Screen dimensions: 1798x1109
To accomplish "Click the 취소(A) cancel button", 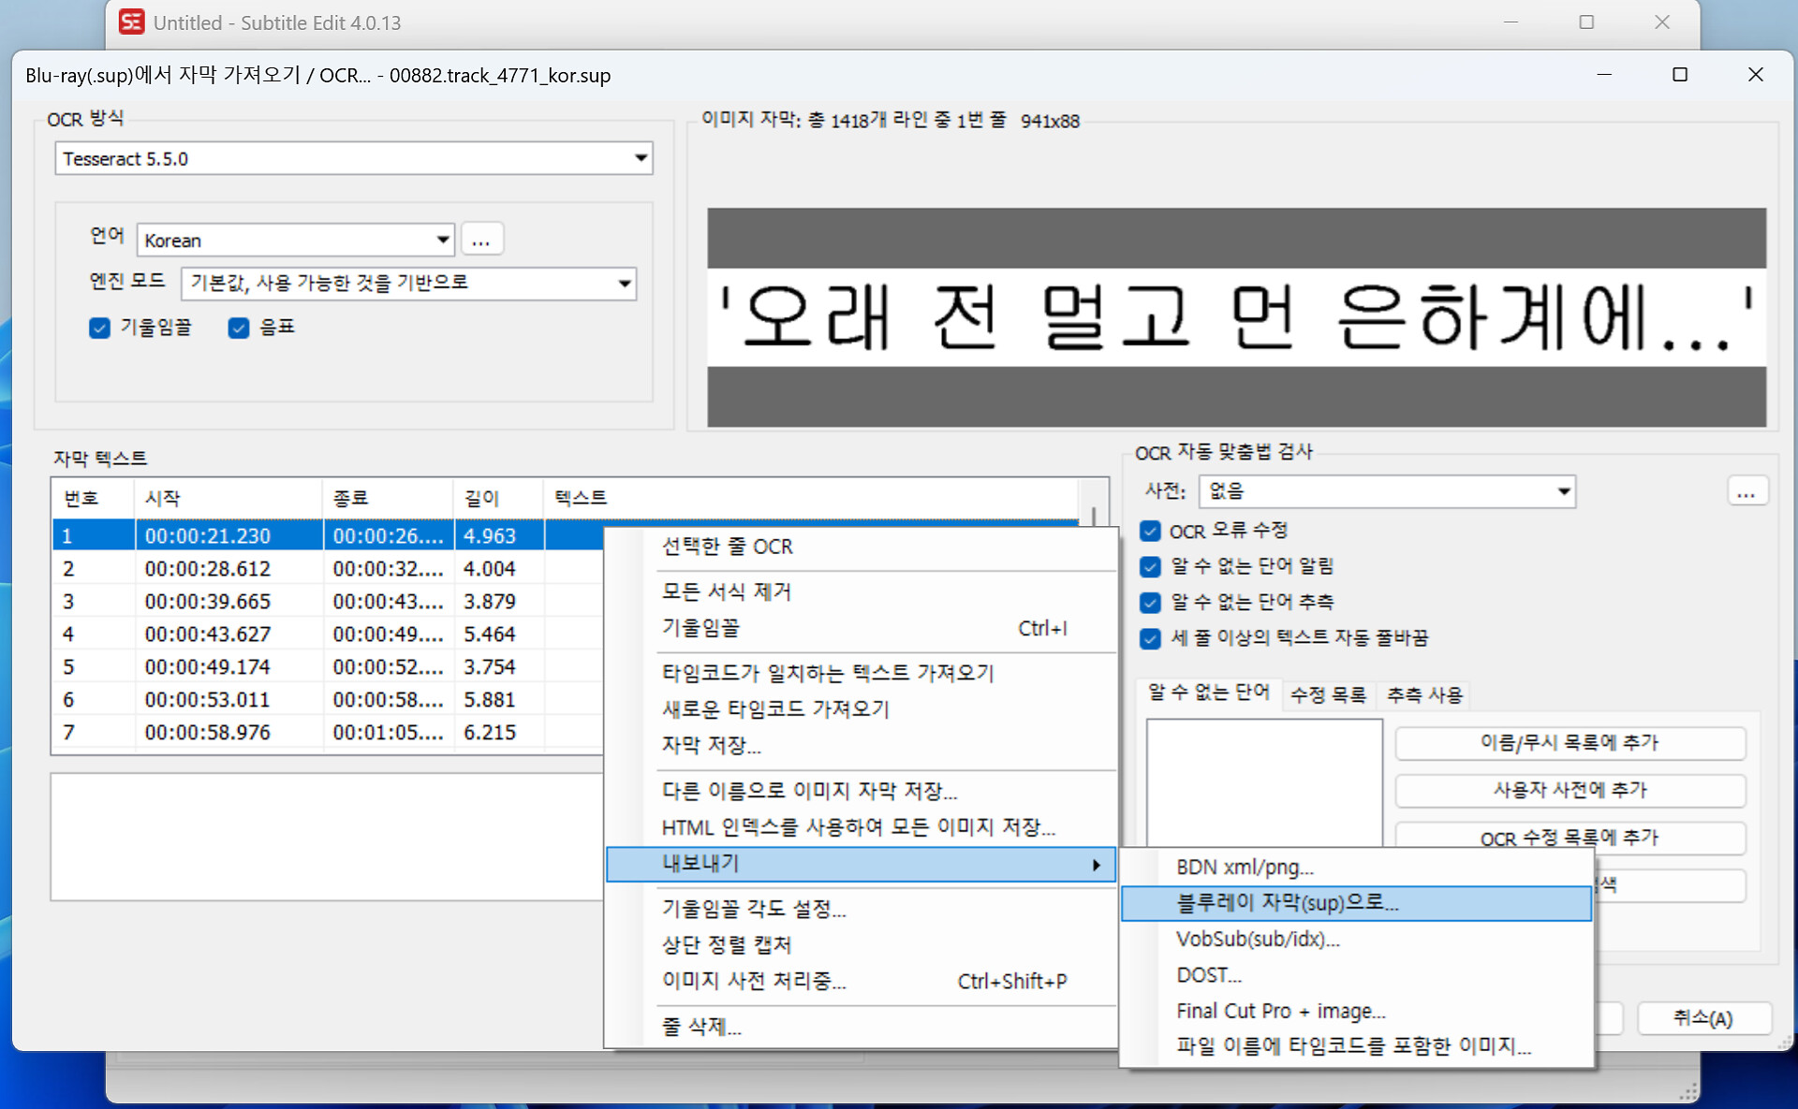I will (1702, 1018).
